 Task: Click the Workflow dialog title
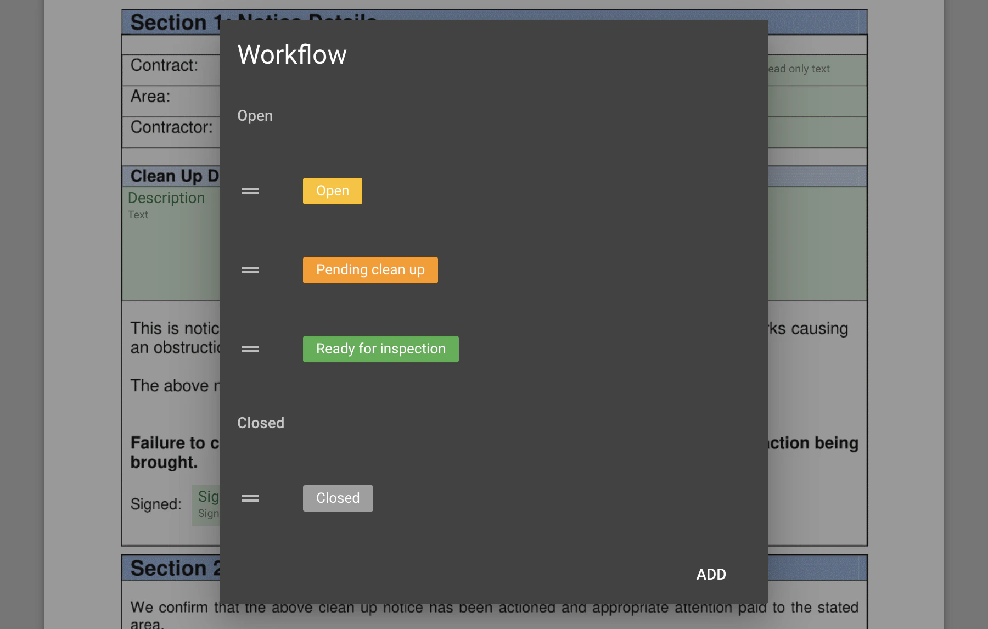(x=291, y=54)
